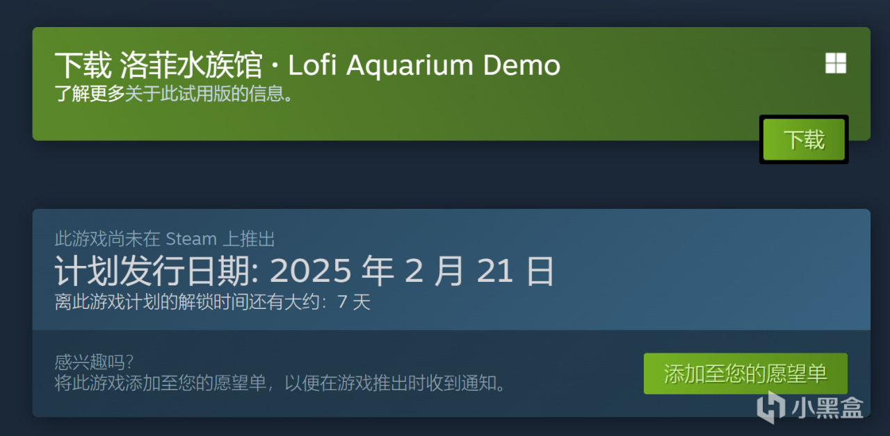This screenshot has height=436, width=890.
Task: Click the green 下载 button
Action: coord(804,140)
